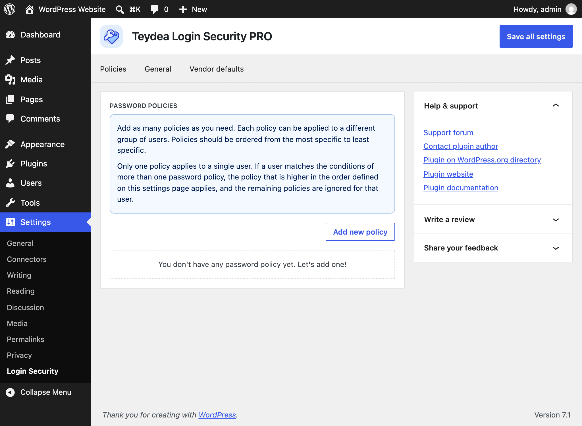Click the New admin bar label

pyautogui.click(x=199, y=9)
